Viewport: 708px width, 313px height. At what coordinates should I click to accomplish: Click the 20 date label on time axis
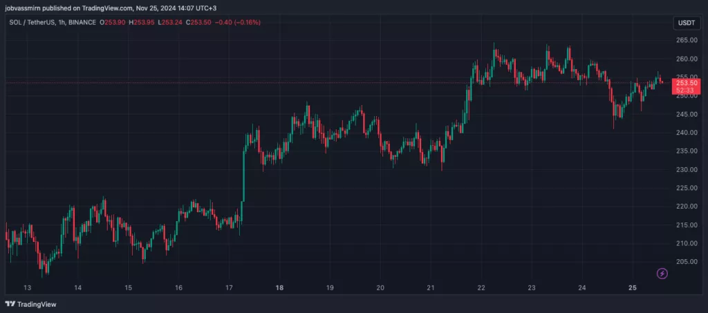coord(380,287)
